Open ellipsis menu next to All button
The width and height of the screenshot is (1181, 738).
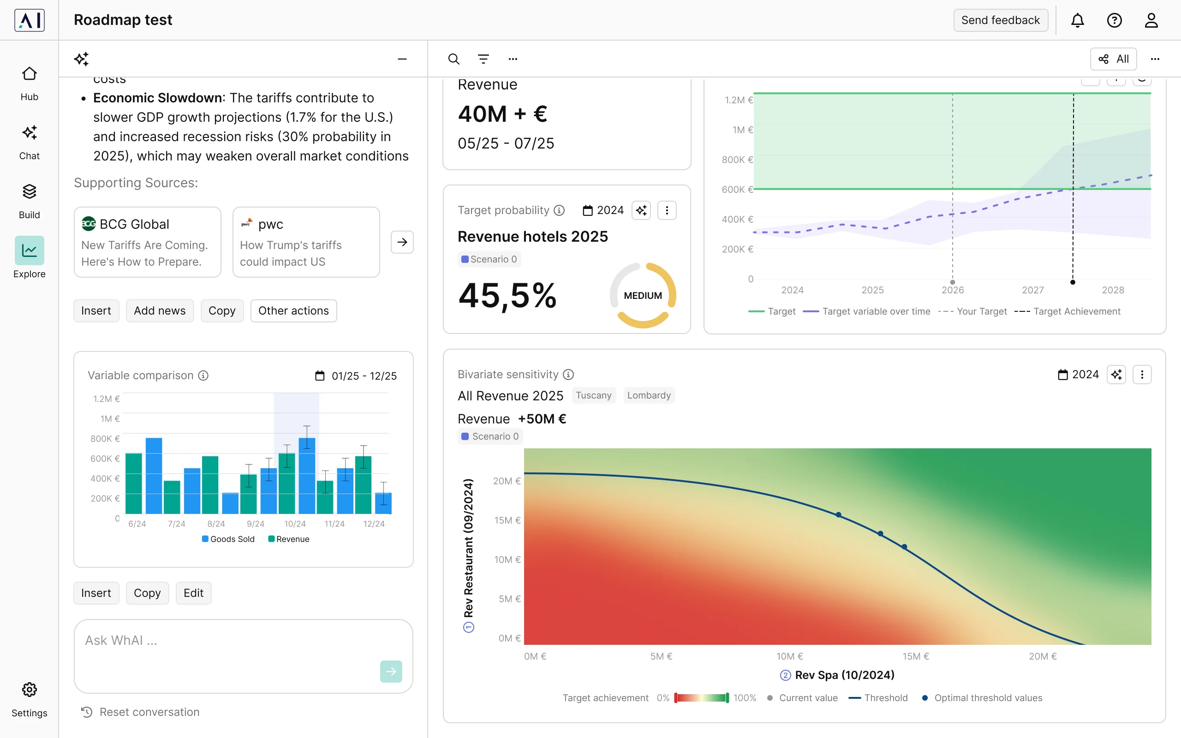click(x=1155, y=59)
